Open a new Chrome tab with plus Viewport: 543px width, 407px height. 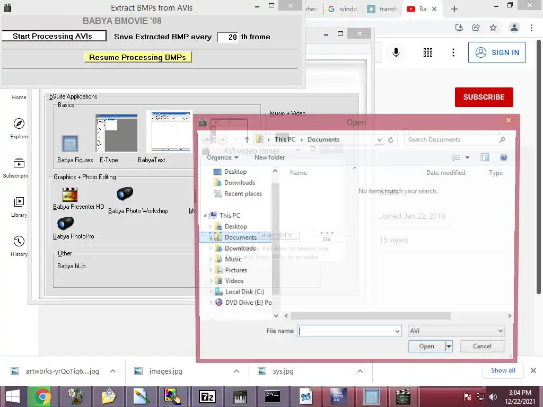[x=454, y=9]
